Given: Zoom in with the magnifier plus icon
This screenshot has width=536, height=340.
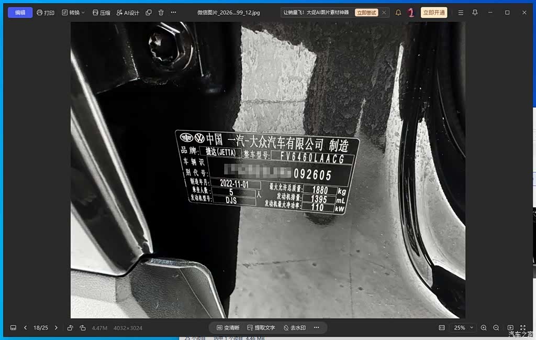Looking at the screenshot, I should [x=484, y=327].
